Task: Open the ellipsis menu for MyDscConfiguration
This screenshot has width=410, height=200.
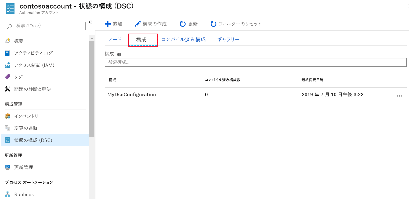Action: tap(399, 96)
